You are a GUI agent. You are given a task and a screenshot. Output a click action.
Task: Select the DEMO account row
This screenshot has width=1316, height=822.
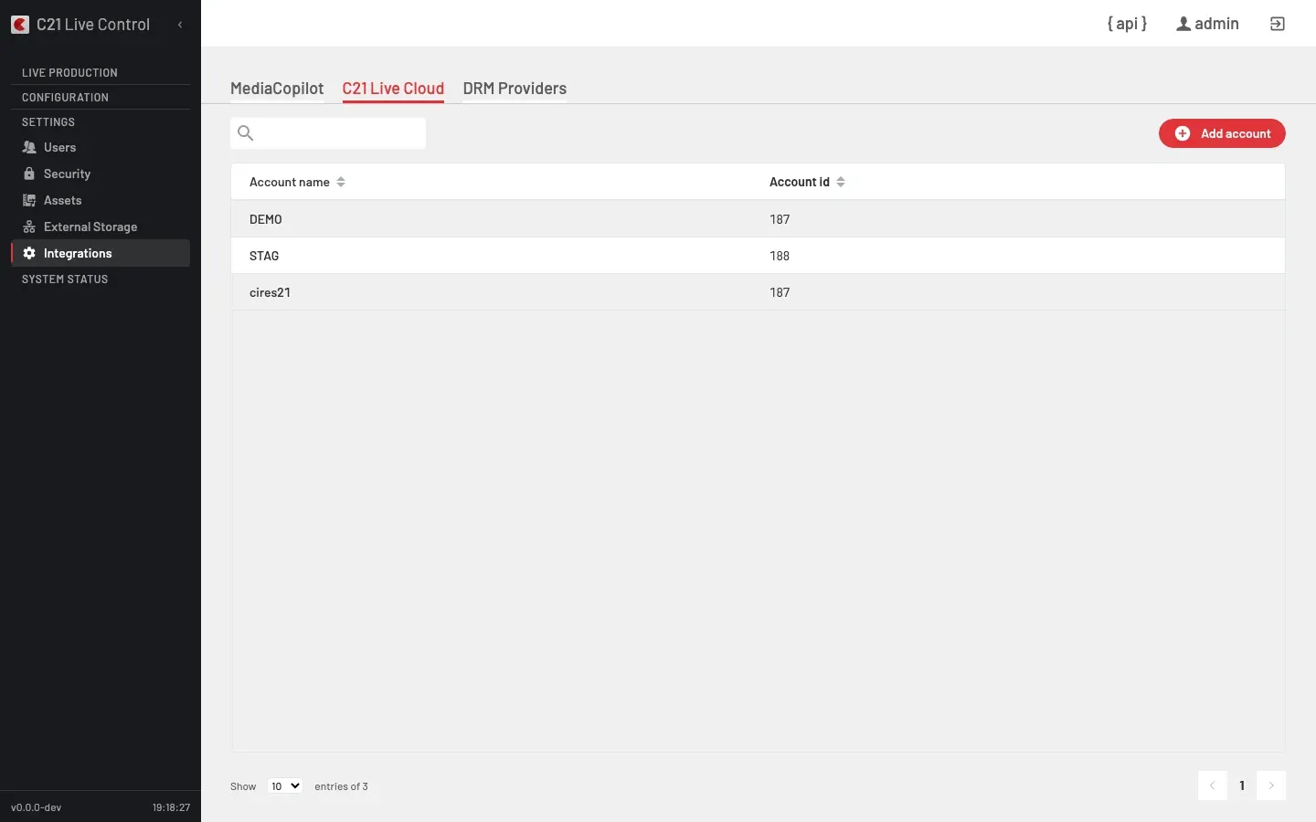[758, 219]
